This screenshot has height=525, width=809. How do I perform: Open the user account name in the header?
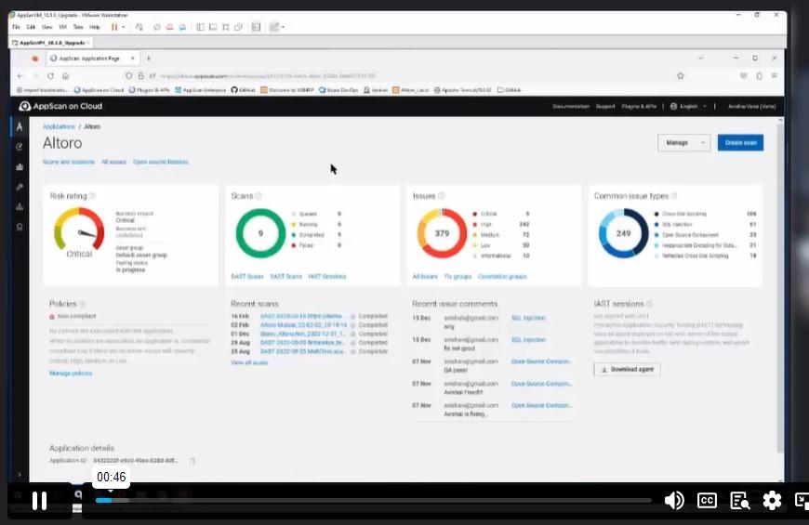tap(751, 106)
